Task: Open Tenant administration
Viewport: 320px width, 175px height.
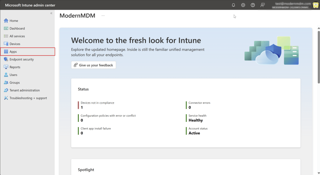Action: pos(24,90)
